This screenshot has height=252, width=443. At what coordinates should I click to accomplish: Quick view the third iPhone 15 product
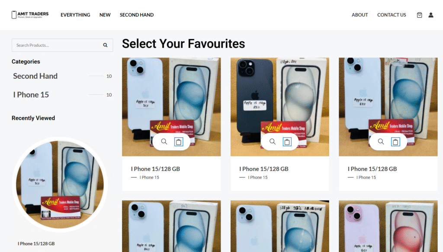point(381,142)
